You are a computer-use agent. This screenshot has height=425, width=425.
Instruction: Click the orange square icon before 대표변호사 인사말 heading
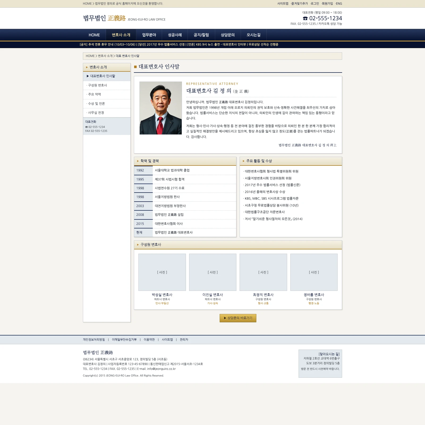pyautogui.click(x=135, y=67)
